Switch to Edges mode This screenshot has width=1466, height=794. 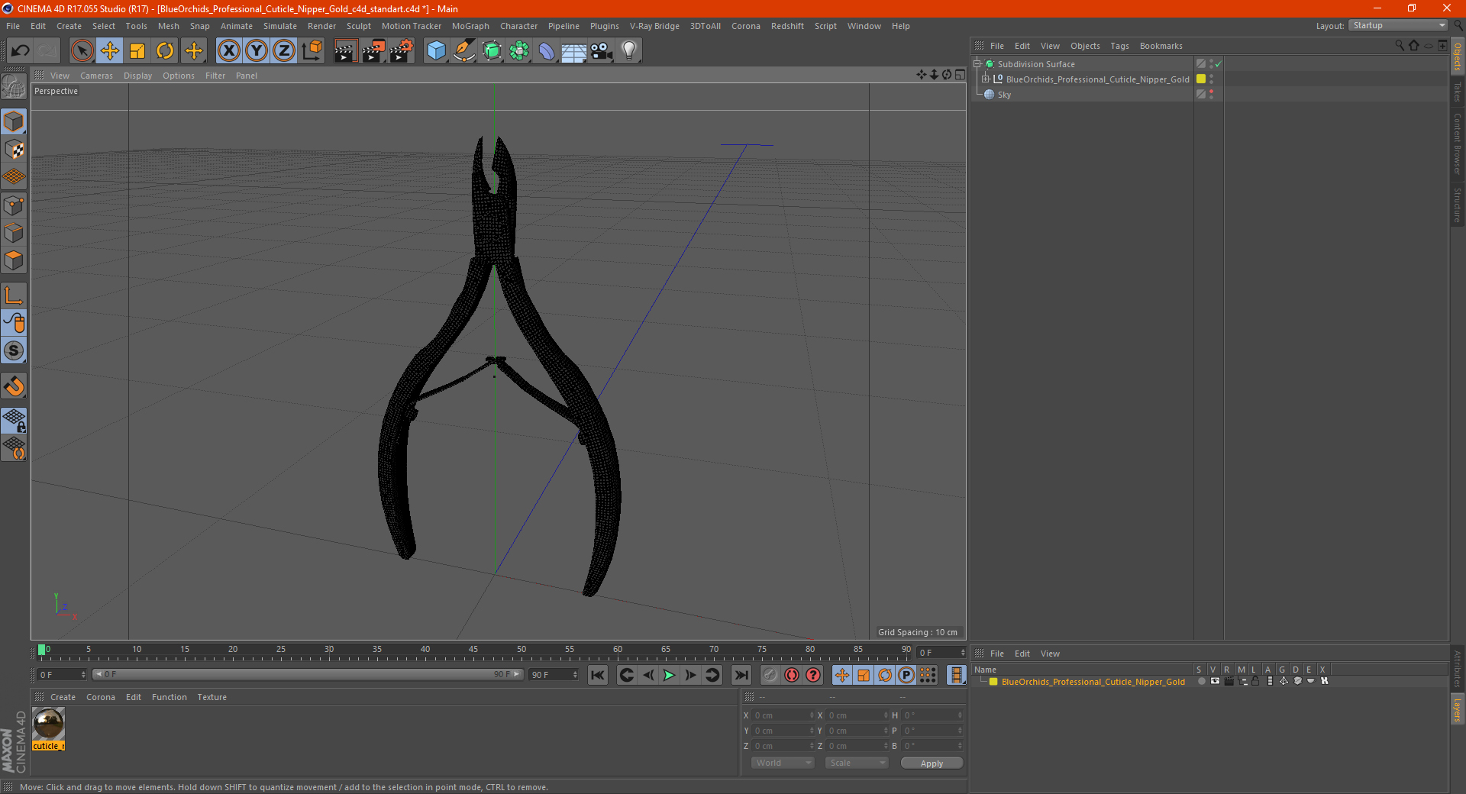click(14, 233)
